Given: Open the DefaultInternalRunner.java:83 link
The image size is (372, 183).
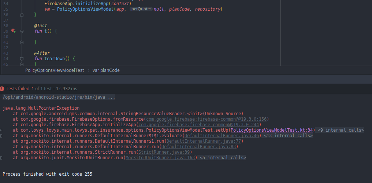Looking at the screenshot, I should coord(198,147).
